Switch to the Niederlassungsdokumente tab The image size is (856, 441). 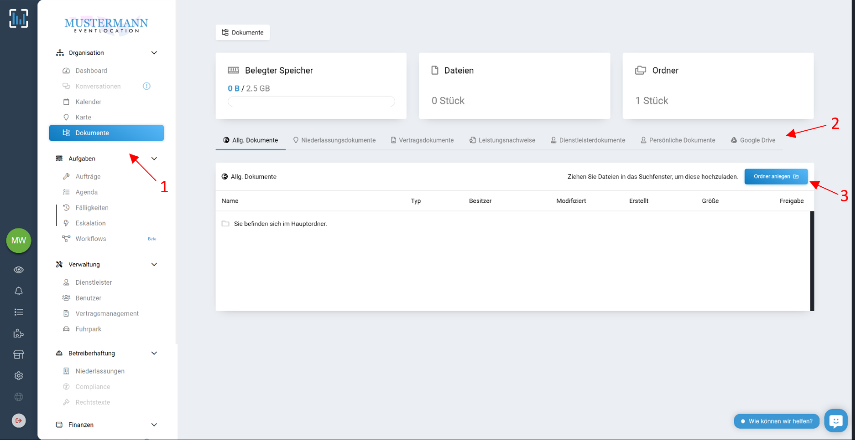[x=334, y=140]
